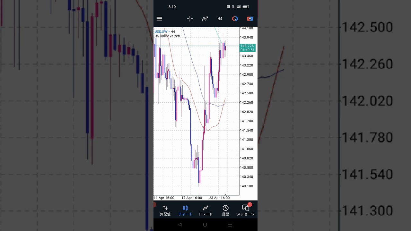This screenshot has width=411, height=231.
Task: Open new order red-blue trade icon
Action: (250, 19)
